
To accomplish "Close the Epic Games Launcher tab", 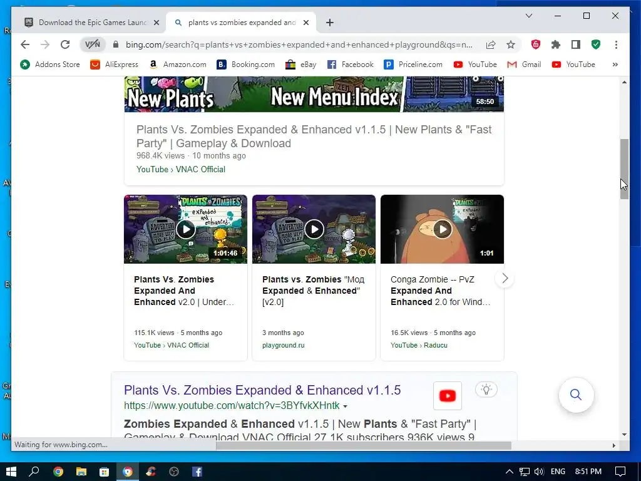I will pyautogui.click(x=156, y=23).
